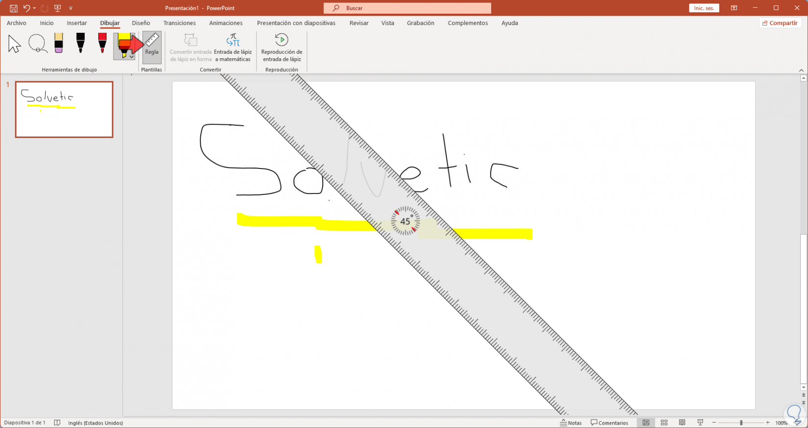Viewport: 808px width, 428px height.
Task: Click the Compartir share button
Action: tap(780, 23)
